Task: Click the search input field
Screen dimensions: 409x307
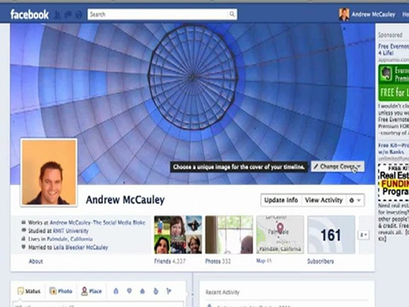Action: pyautogui.click(x=158, y=14)
